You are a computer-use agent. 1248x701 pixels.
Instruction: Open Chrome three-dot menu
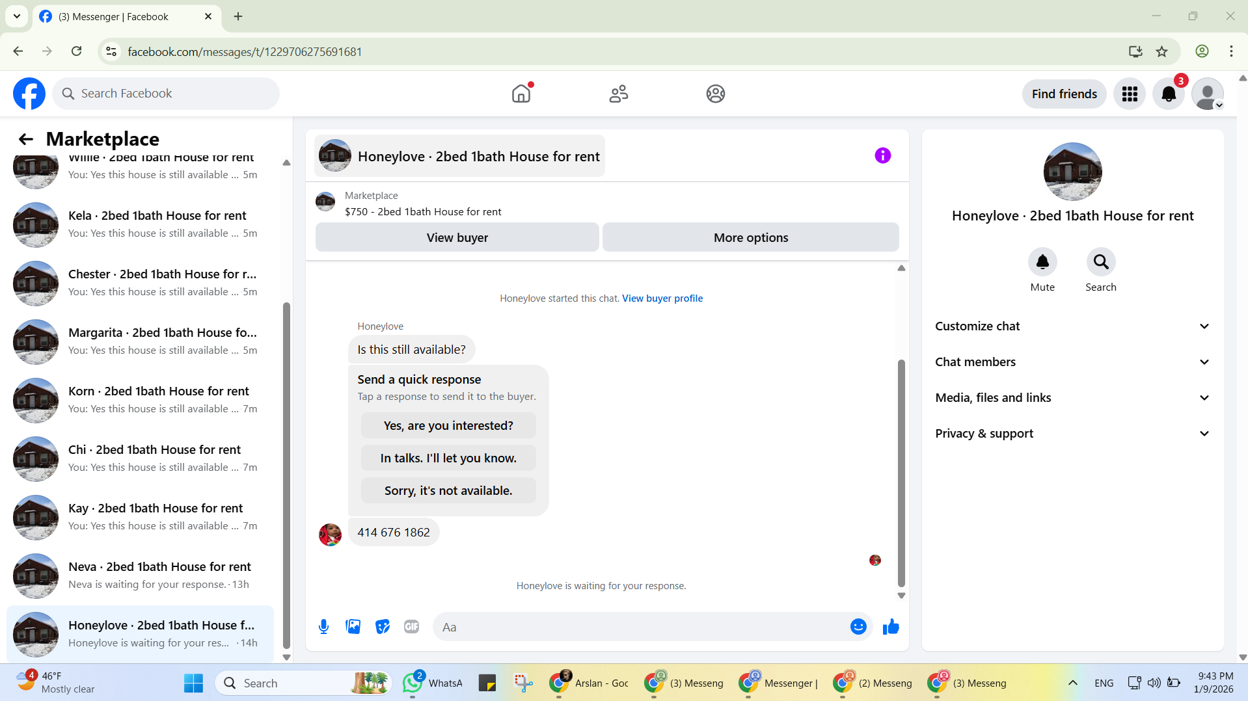[1231, 51]
